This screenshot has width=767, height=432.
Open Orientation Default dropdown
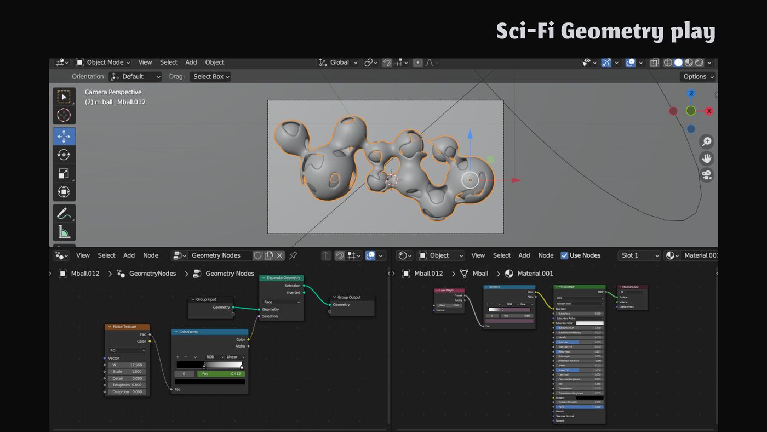135,77
